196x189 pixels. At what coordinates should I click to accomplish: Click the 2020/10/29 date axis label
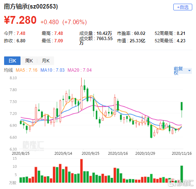(x=145, y=153)
